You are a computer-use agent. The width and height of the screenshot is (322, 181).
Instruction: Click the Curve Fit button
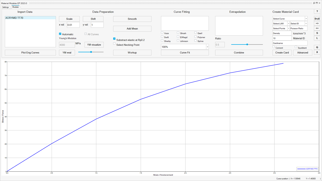click(185, 53)
